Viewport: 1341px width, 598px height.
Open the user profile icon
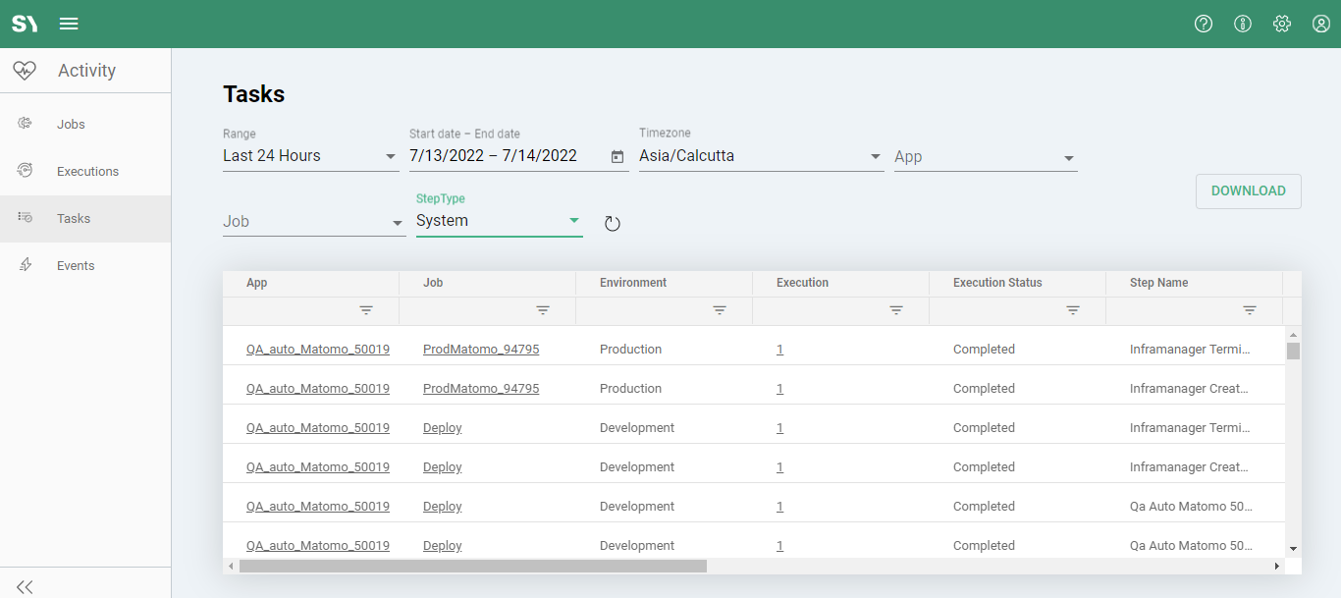(x=1321, y=24)
